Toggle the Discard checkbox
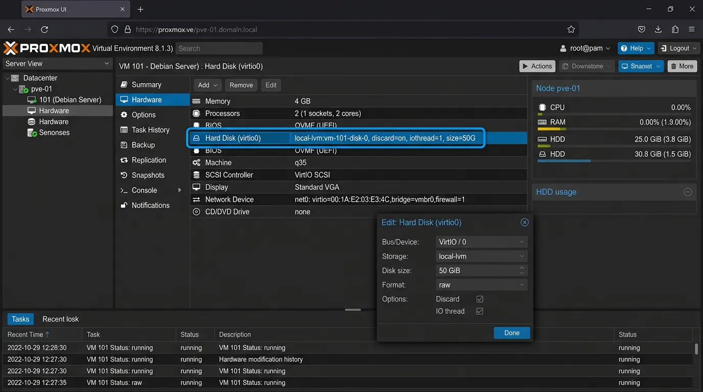The height and width of the screenshot is (392, 703). [480, 299]
